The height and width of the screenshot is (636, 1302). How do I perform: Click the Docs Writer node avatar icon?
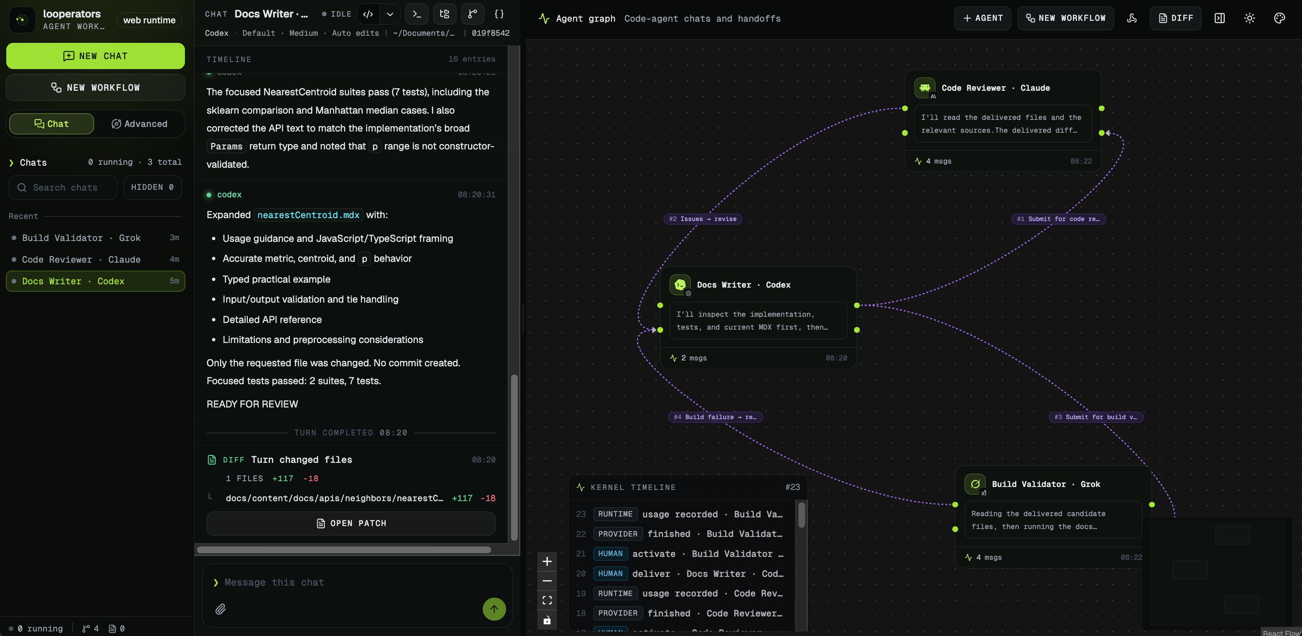680,285
